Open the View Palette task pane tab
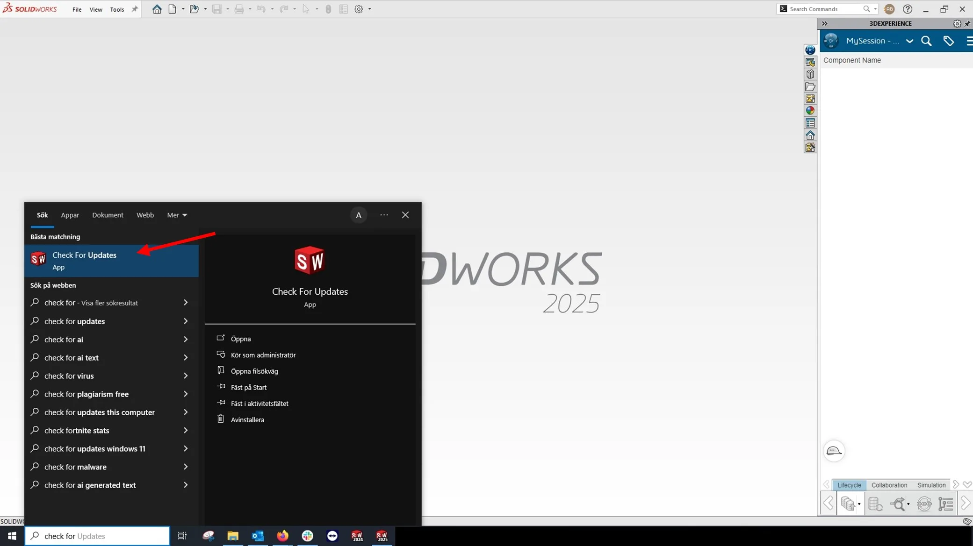Image resolution: width=973 pixels, height=546 pixels. [810, 99]
